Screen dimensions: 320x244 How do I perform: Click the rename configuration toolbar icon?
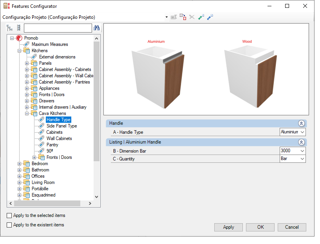(x=174, y=17)
